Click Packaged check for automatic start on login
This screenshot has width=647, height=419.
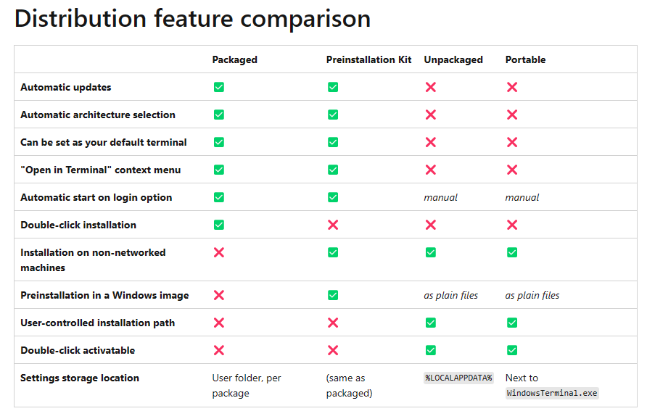click(219, 197)
